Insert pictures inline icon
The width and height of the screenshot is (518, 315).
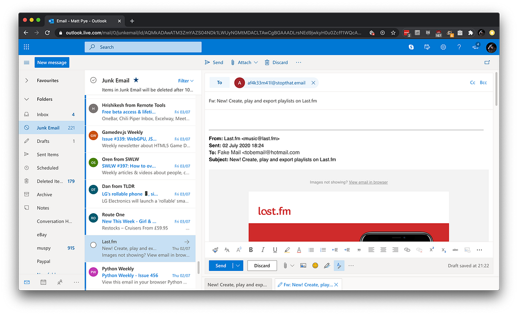pyautogui.click(x=303, y=266)
